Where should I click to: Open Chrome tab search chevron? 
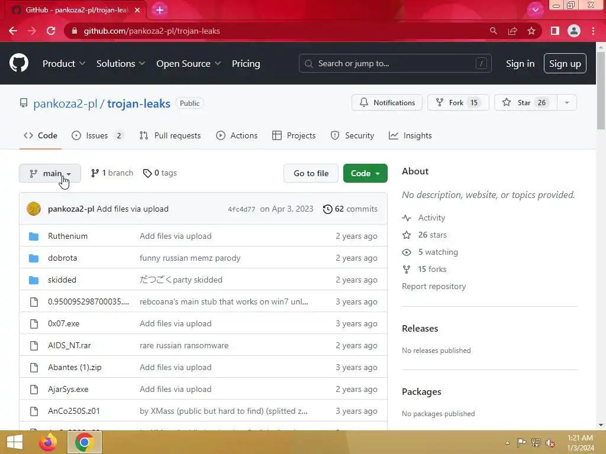(x=535, y=10)
